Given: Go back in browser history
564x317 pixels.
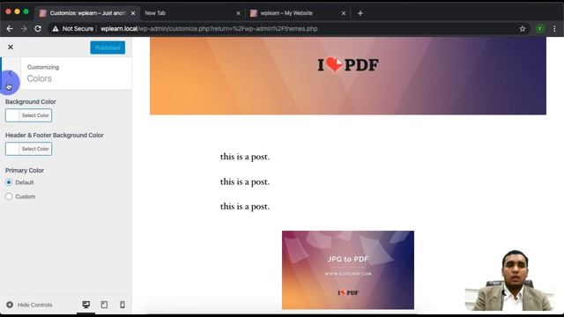Looking at the screenshot, I should [10, 29].
